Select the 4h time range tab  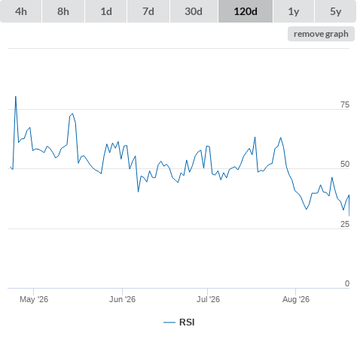(21, 11)
